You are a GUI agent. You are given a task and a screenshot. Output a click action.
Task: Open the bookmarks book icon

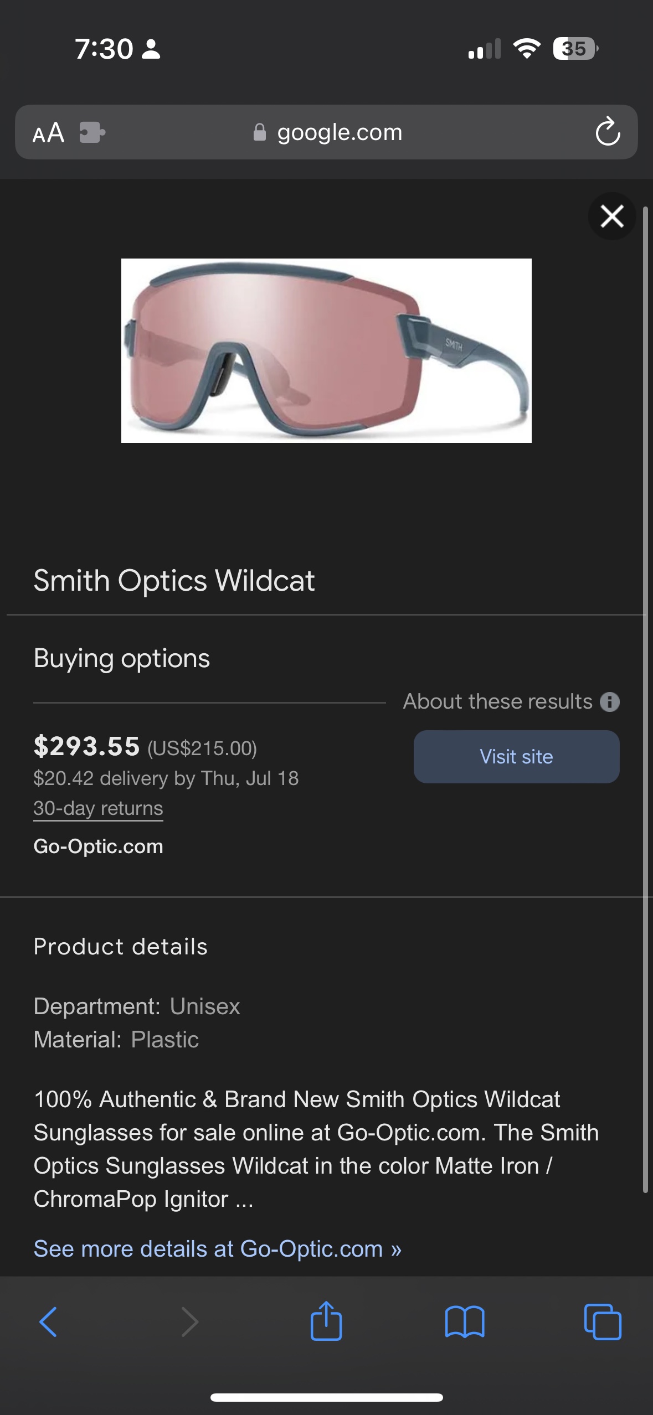465,1322
